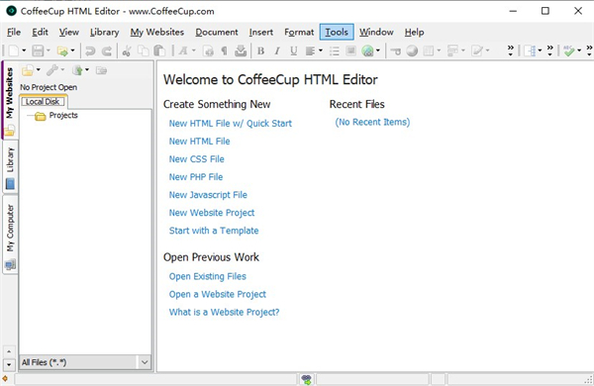Select the Local Disk tab
The height and width of the screenshot is (386, 594).
click(43, 102)
